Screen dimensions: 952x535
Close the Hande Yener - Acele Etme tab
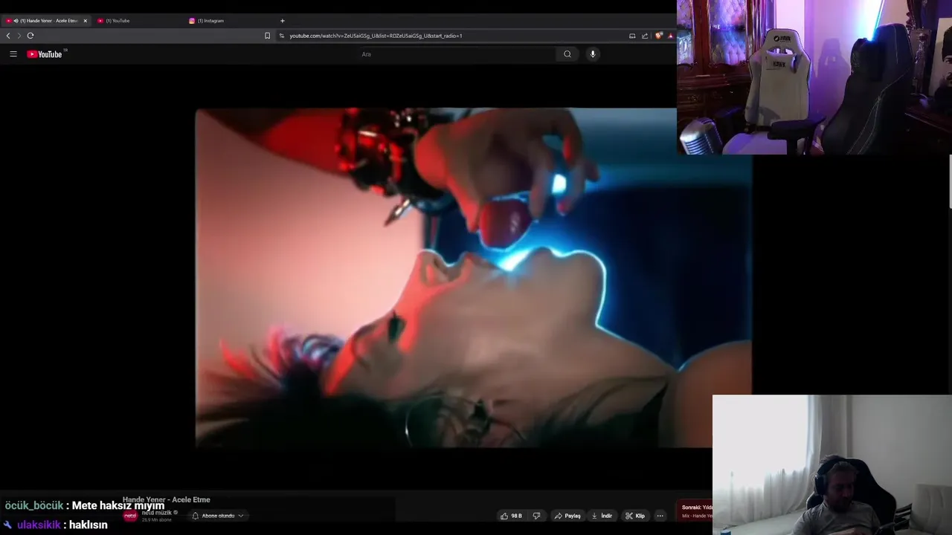click(85, 21)
